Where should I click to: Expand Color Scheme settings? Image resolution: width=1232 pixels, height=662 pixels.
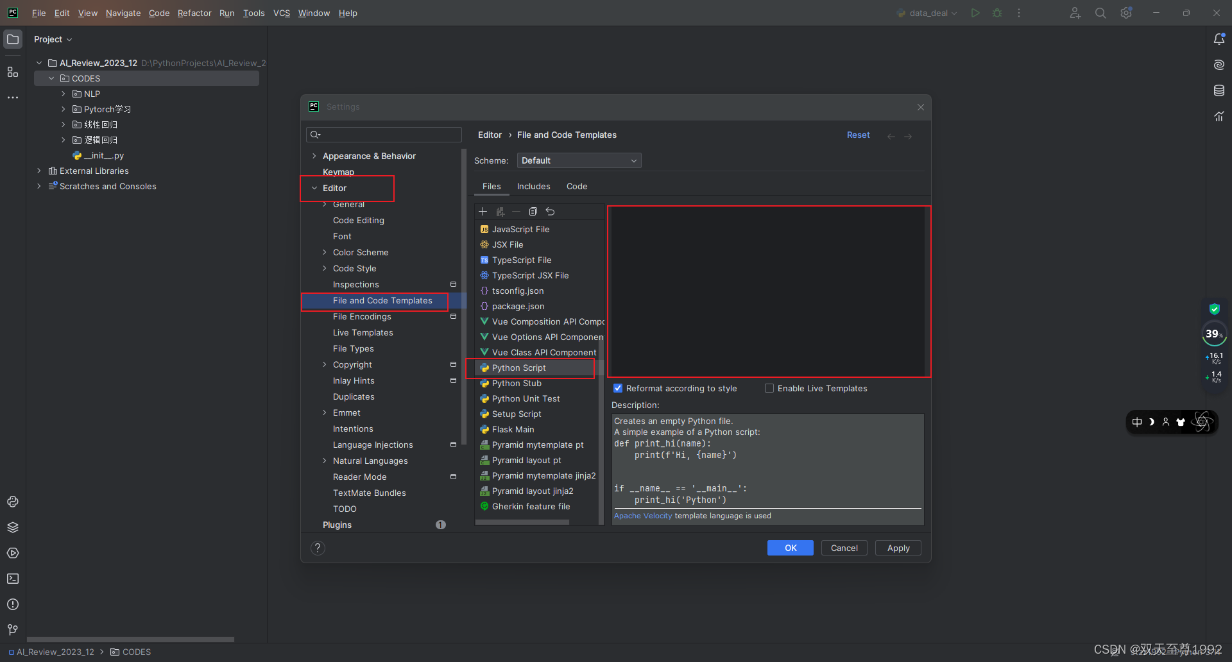coord(324,252)
